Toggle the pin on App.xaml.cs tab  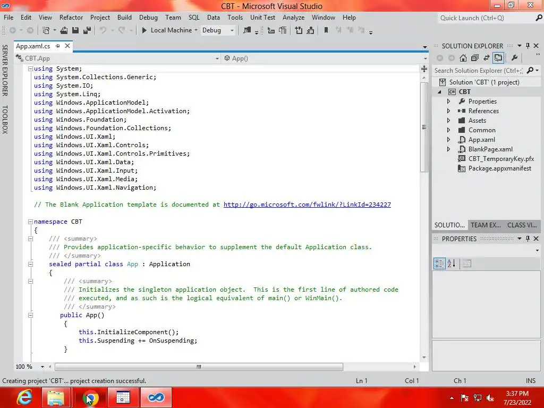point(57,46)
